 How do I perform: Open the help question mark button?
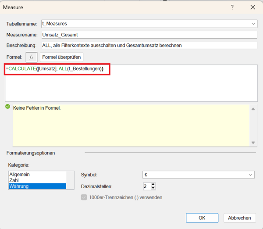coord(232,7)
